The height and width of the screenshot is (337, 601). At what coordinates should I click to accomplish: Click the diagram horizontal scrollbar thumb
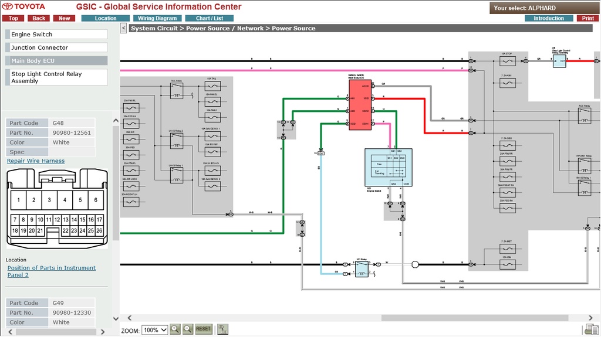click(474, 318)
